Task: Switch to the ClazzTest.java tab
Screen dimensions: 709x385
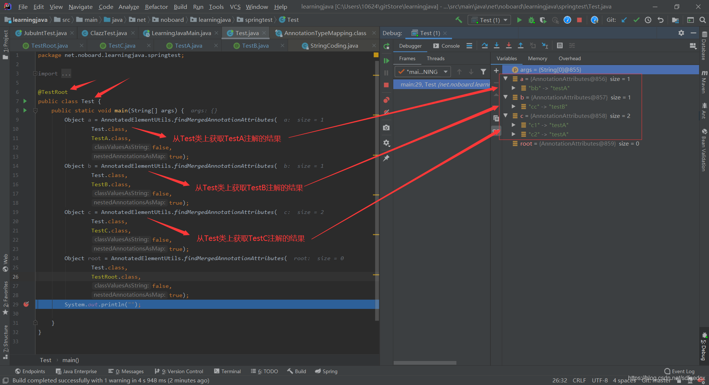Action: pyautogui.click(x=109, y=33)
